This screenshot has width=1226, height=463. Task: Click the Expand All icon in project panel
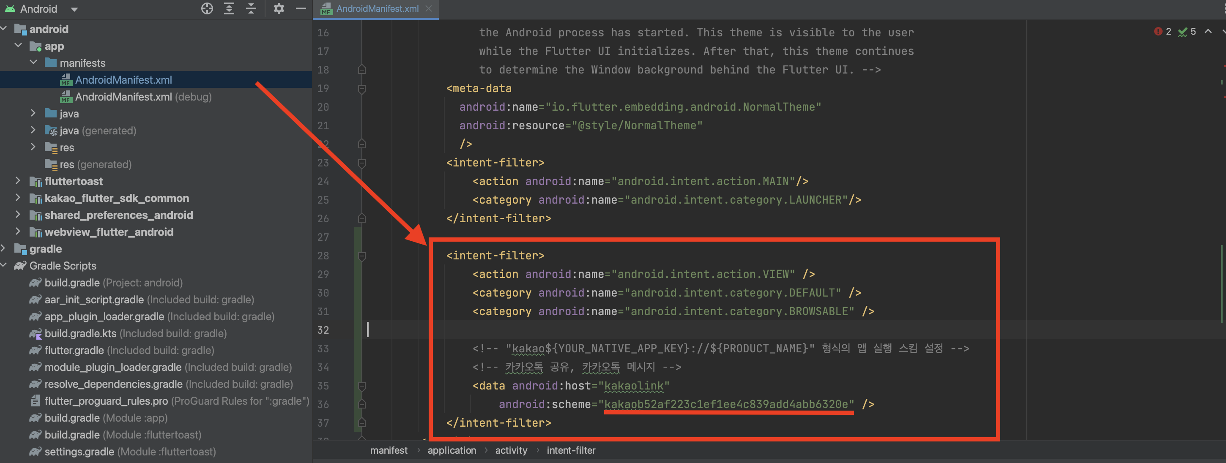(x=229, y=8)
